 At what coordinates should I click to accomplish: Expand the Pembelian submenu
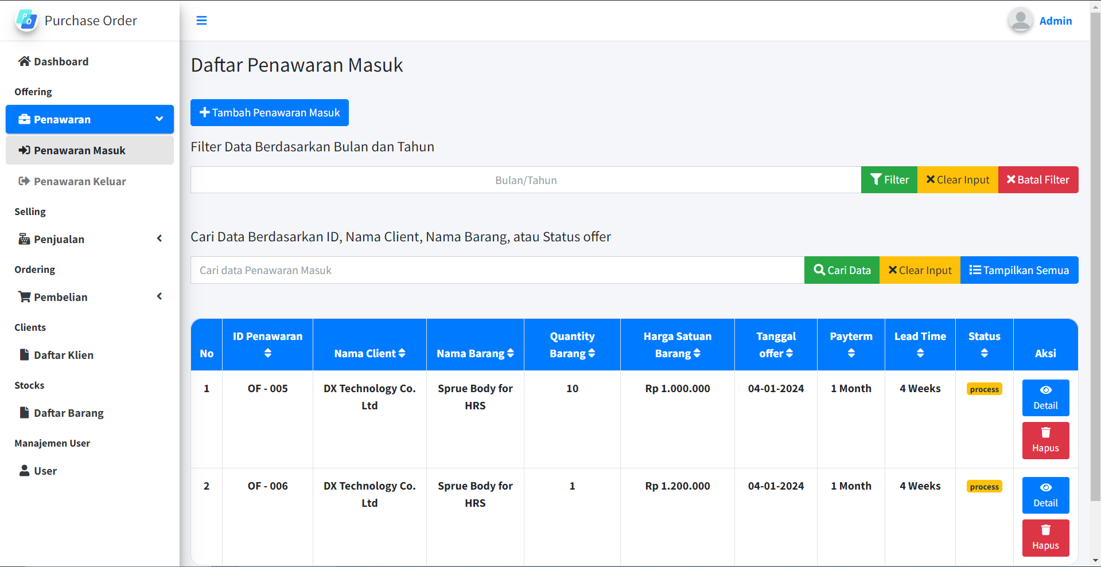click(x=159, y=296)
